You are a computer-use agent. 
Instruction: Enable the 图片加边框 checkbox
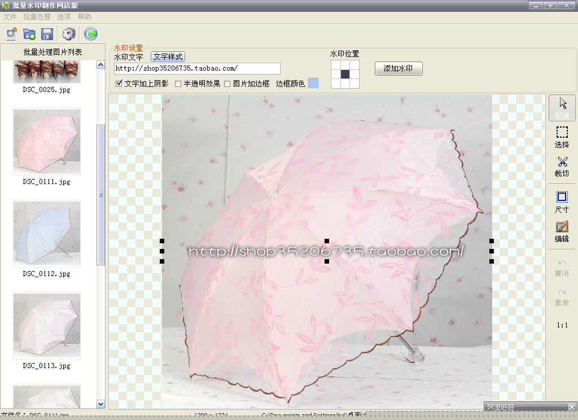227,84
